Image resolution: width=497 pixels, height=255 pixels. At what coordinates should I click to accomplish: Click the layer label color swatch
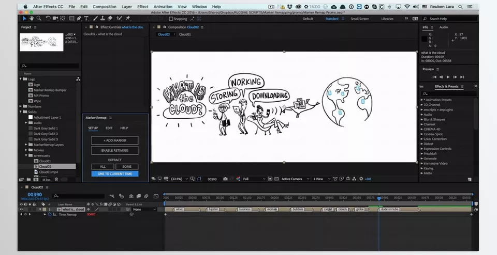pos(45,209)
